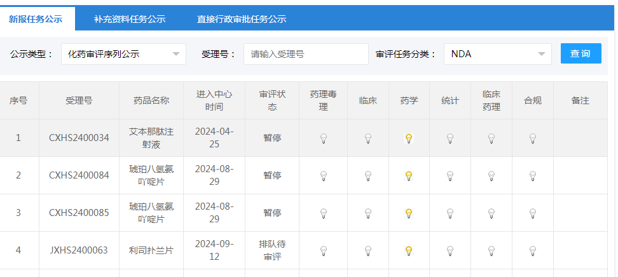Click the 受理号 input field

pos(306,54)
